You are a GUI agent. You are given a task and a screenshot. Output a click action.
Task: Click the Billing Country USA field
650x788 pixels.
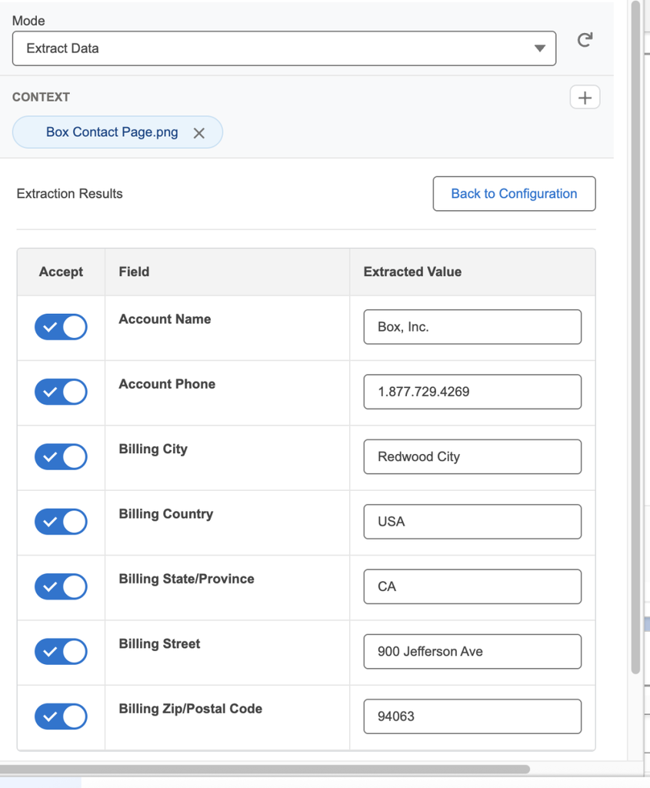coord(472,522)
